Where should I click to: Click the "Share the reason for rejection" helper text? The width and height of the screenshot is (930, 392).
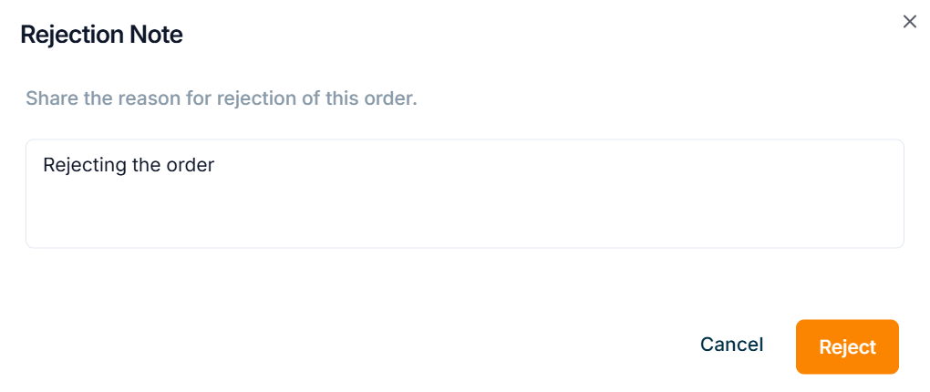point(222,98)
